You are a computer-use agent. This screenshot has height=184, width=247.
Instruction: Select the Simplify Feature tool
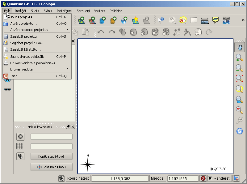click(x=123, y=32)
